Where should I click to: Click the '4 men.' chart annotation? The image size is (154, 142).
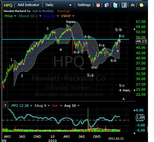[125, 90]
